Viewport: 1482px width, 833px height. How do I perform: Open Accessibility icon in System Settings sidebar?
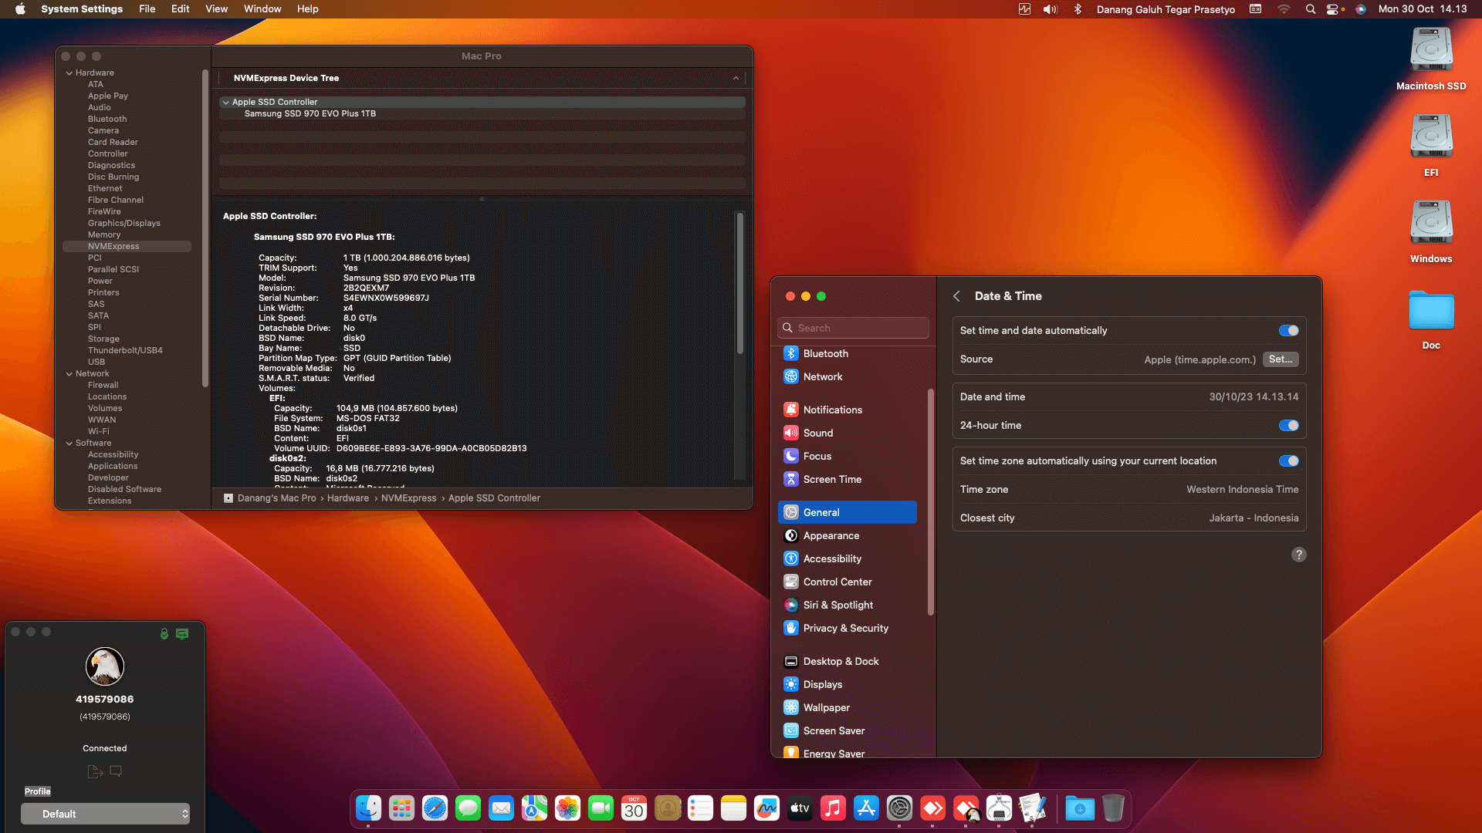point(791,558)
